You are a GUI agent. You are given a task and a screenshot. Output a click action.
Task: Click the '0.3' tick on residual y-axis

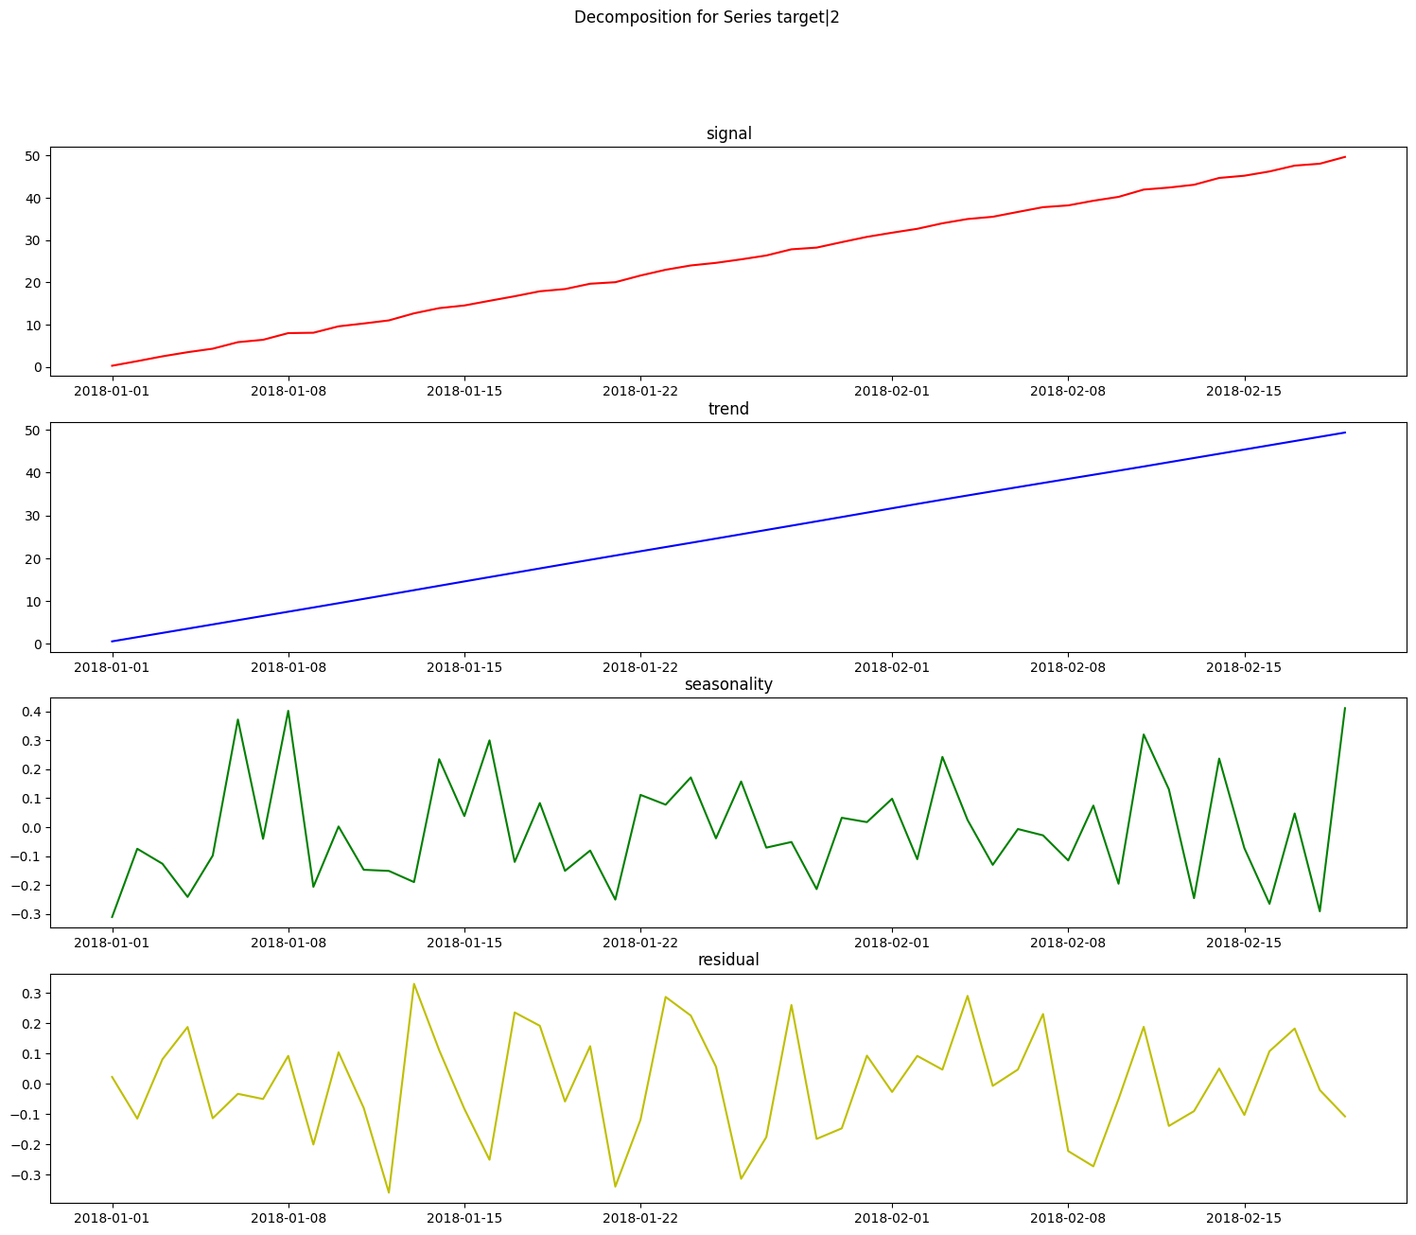tap(33, 994)
